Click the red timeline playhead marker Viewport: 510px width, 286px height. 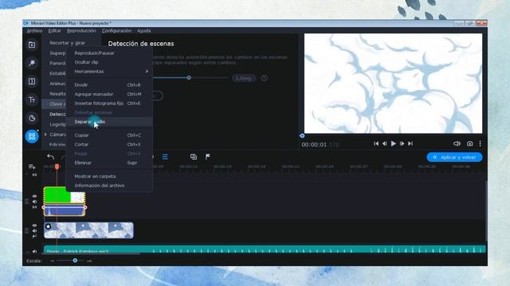click(x=57, y=166)
